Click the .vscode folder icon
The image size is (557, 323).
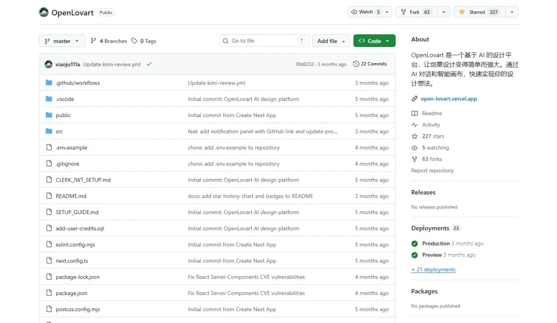pyautogui.click(x=49, y=99)
